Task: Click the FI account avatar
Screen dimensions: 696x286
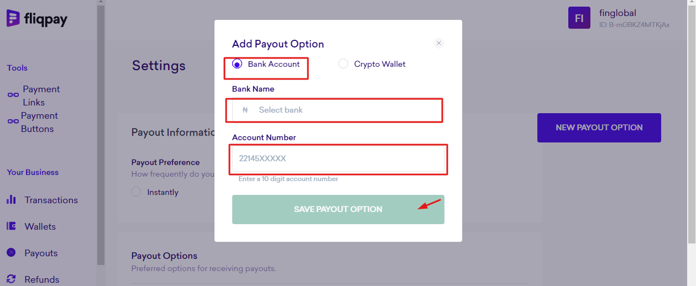Action: tap(579, 18)
